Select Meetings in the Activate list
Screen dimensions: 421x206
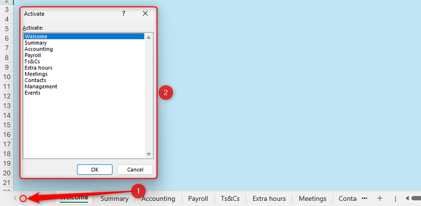tap(84, 74)
